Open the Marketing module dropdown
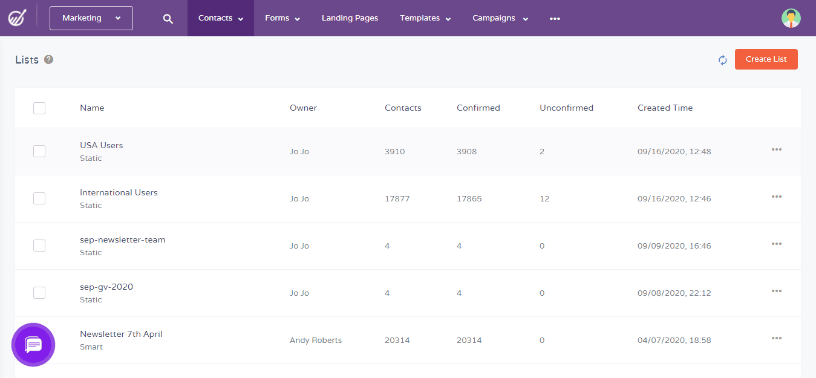 tap(91, 18)
